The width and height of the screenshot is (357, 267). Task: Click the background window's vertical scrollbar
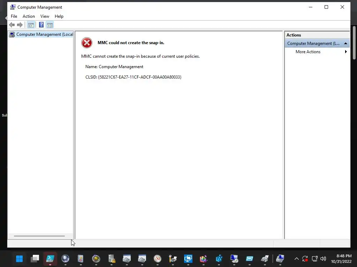(x=354, y=43)
